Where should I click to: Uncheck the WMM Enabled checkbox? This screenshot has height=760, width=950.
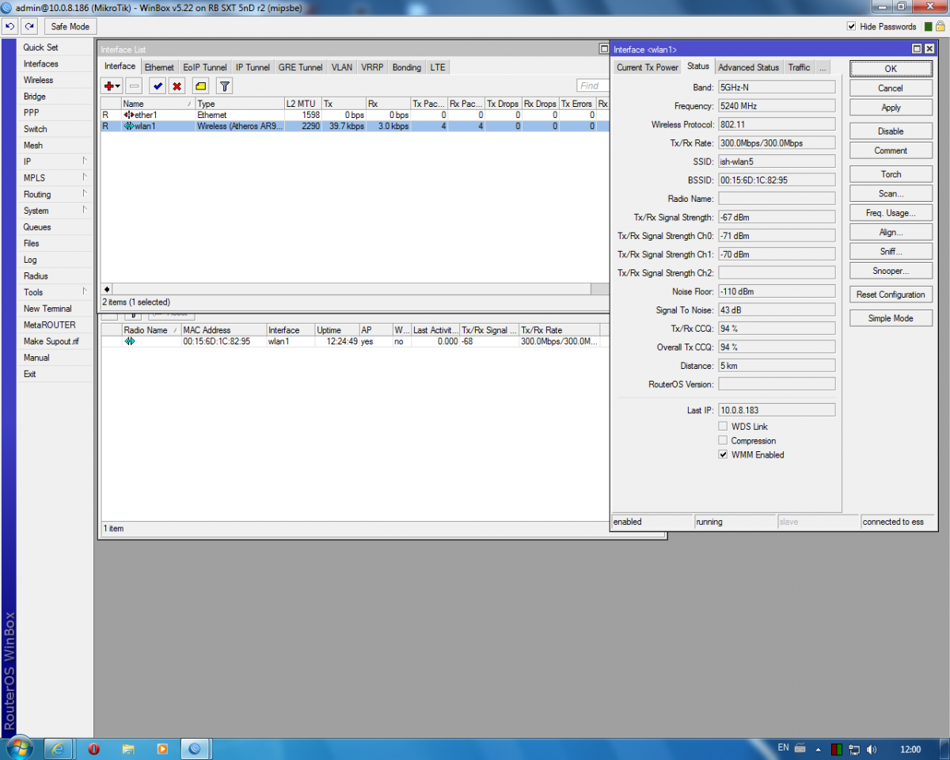tap(723, 455)
